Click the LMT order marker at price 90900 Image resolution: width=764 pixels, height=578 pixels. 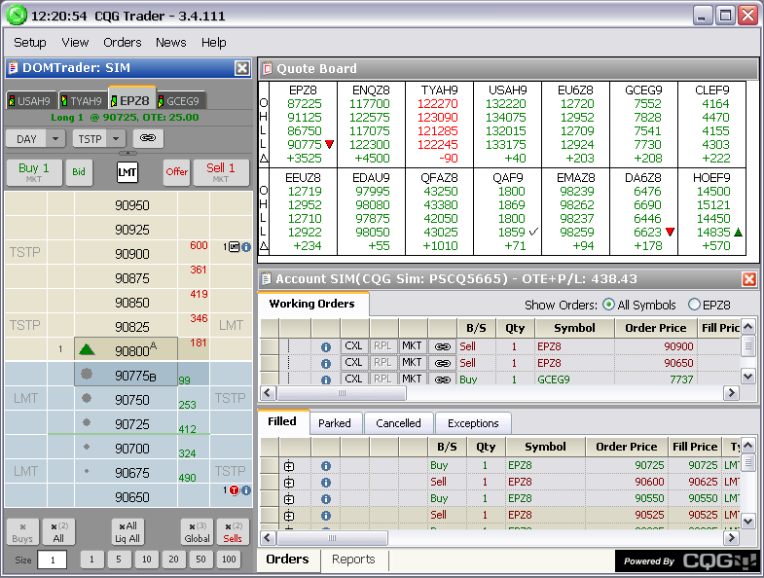click(234, 247)
